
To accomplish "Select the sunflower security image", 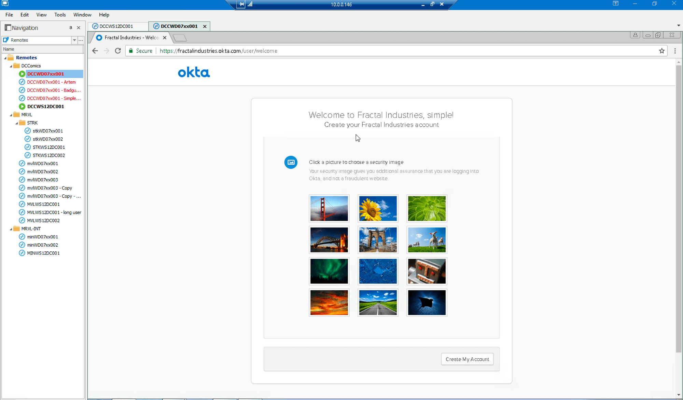I will (x=378, y=208).
